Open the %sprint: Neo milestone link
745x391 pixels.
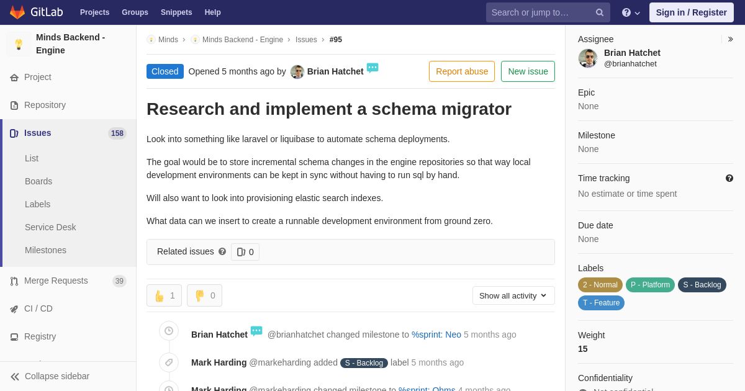[x=436, y=335]
